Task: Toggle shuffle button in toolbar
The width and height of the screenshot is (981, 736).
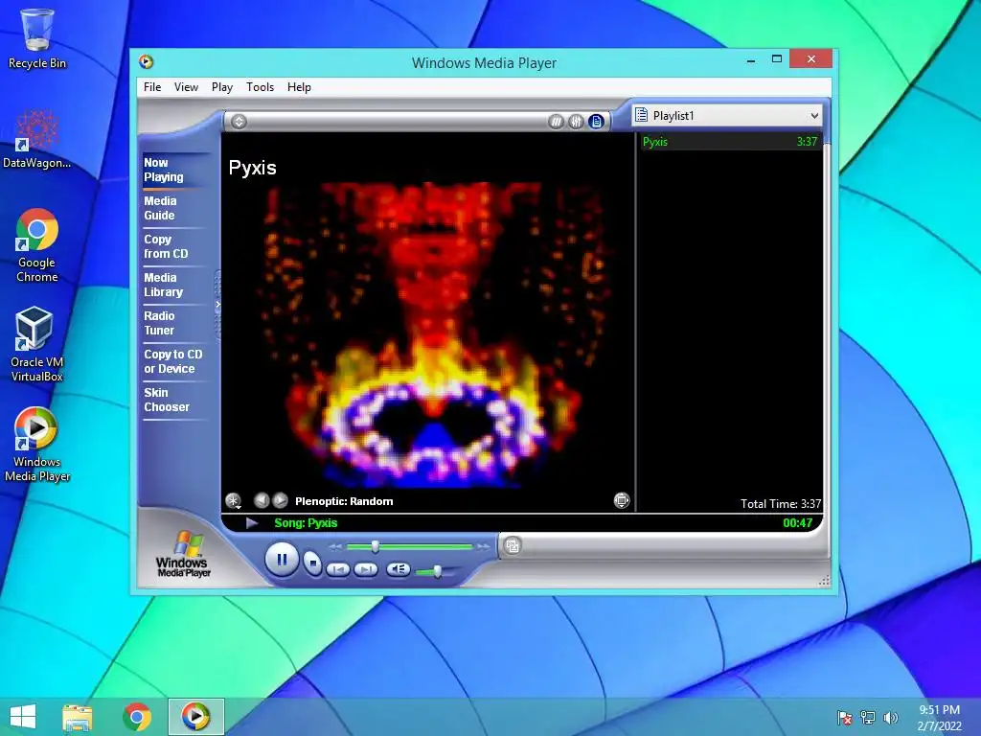Action: pyautogui.click(x=556, y=122)
